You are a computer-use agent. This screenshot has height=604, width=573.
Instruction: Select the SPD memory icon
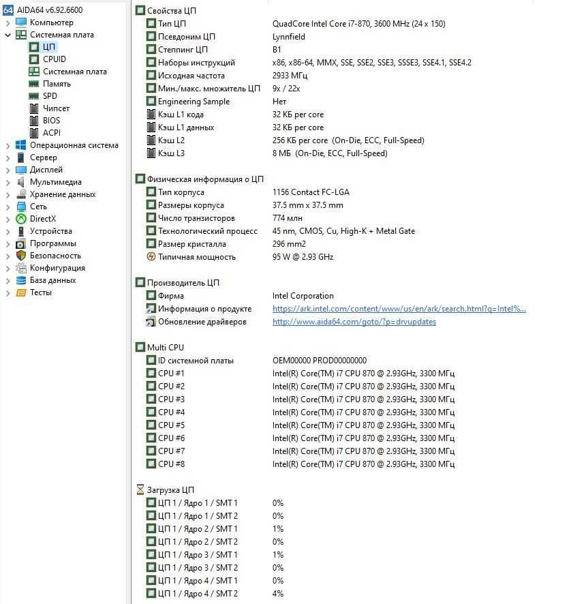34,96
